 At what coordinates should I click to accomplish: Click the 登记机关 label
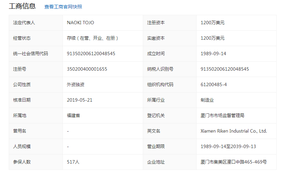(x=156, y=115)
